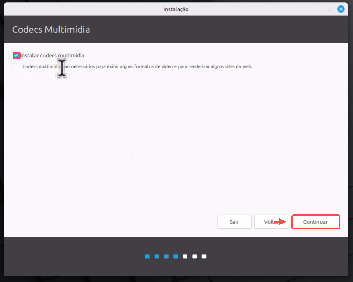Click the Continuar button
Viewport: 353px width, 282px height.
coord(316,222)
